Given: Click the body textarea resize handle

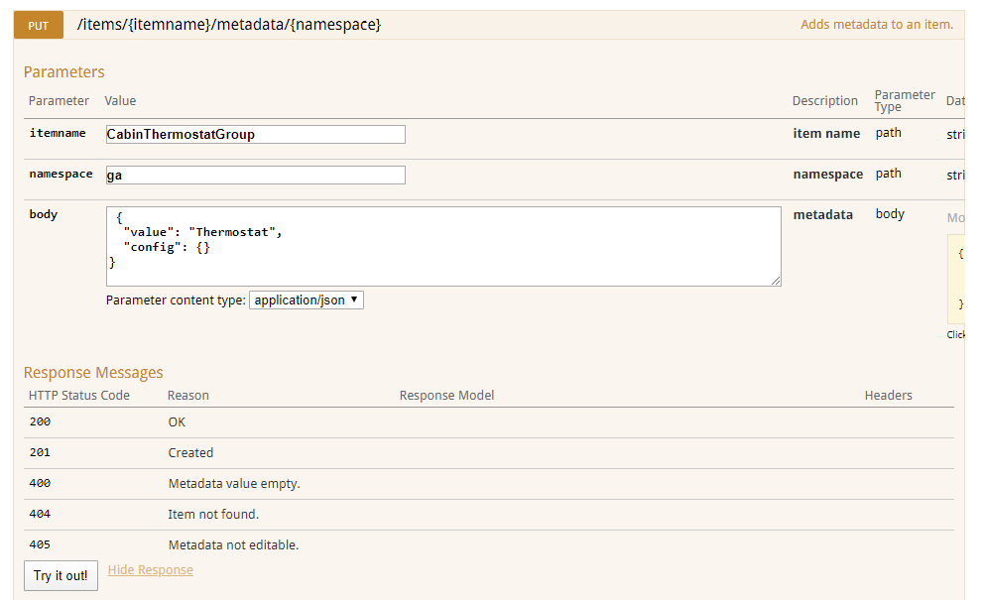Looking at the screenshot, I should coord(776,282).
